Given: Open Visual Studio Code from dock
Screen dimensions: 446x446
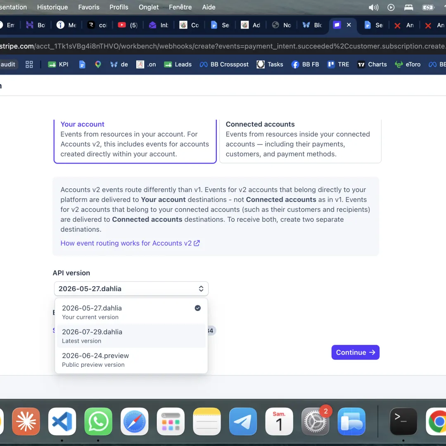Looking at the screenshot, I should click(62, 422).
